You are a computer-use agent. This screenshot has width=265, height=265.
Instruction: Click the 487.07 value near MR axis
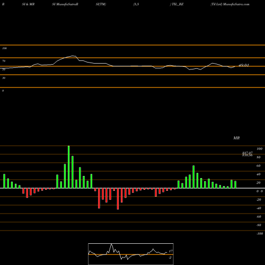tap(248, 153)
